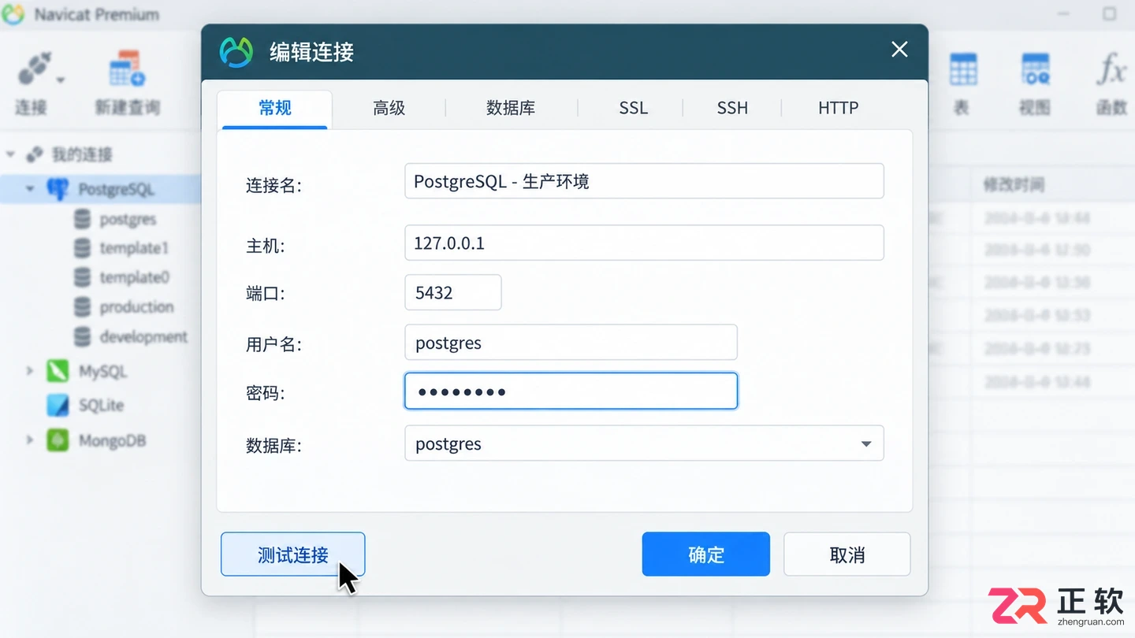This screenshot has width=1135, height=638.
Task: Expand the MySQL connection node
Action: pyautogui.click(x=30, y=371)
